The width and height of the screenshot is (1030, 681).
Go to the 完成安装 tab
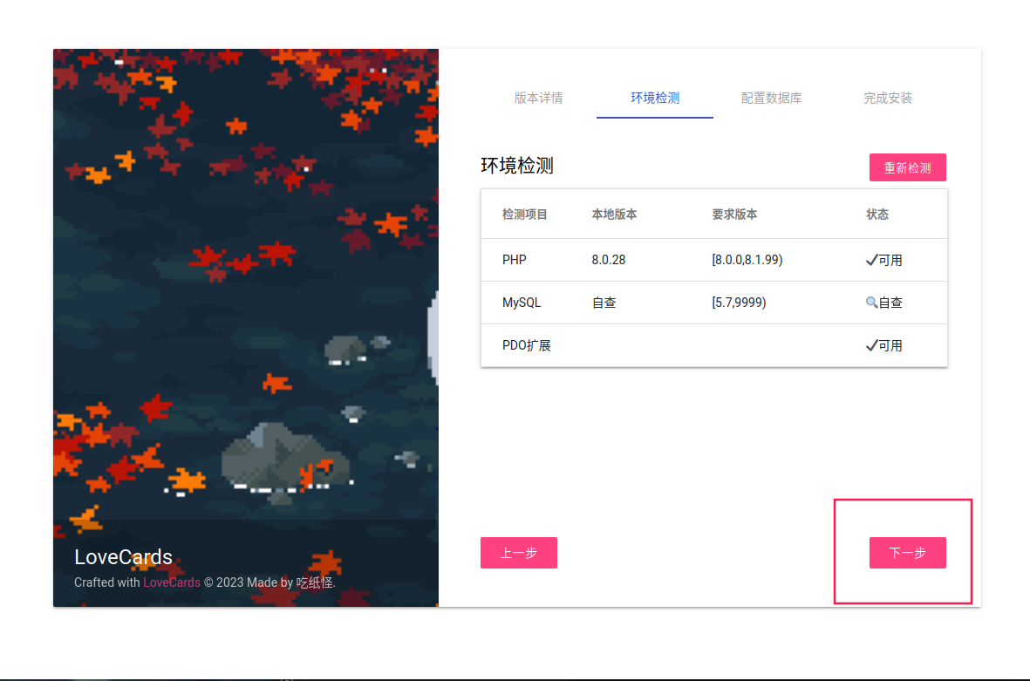tap(888, 98)
